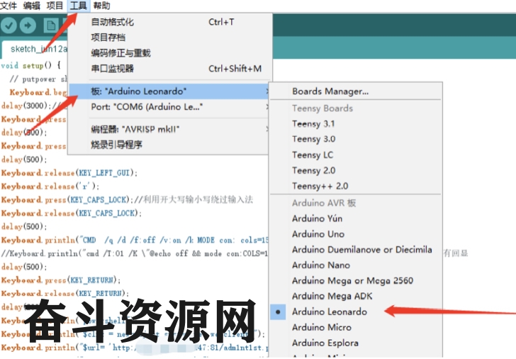The width and height of the screenshot is (516, 359).
Task: Select the sketch_jun12a tab
Action: click(35, 49)
